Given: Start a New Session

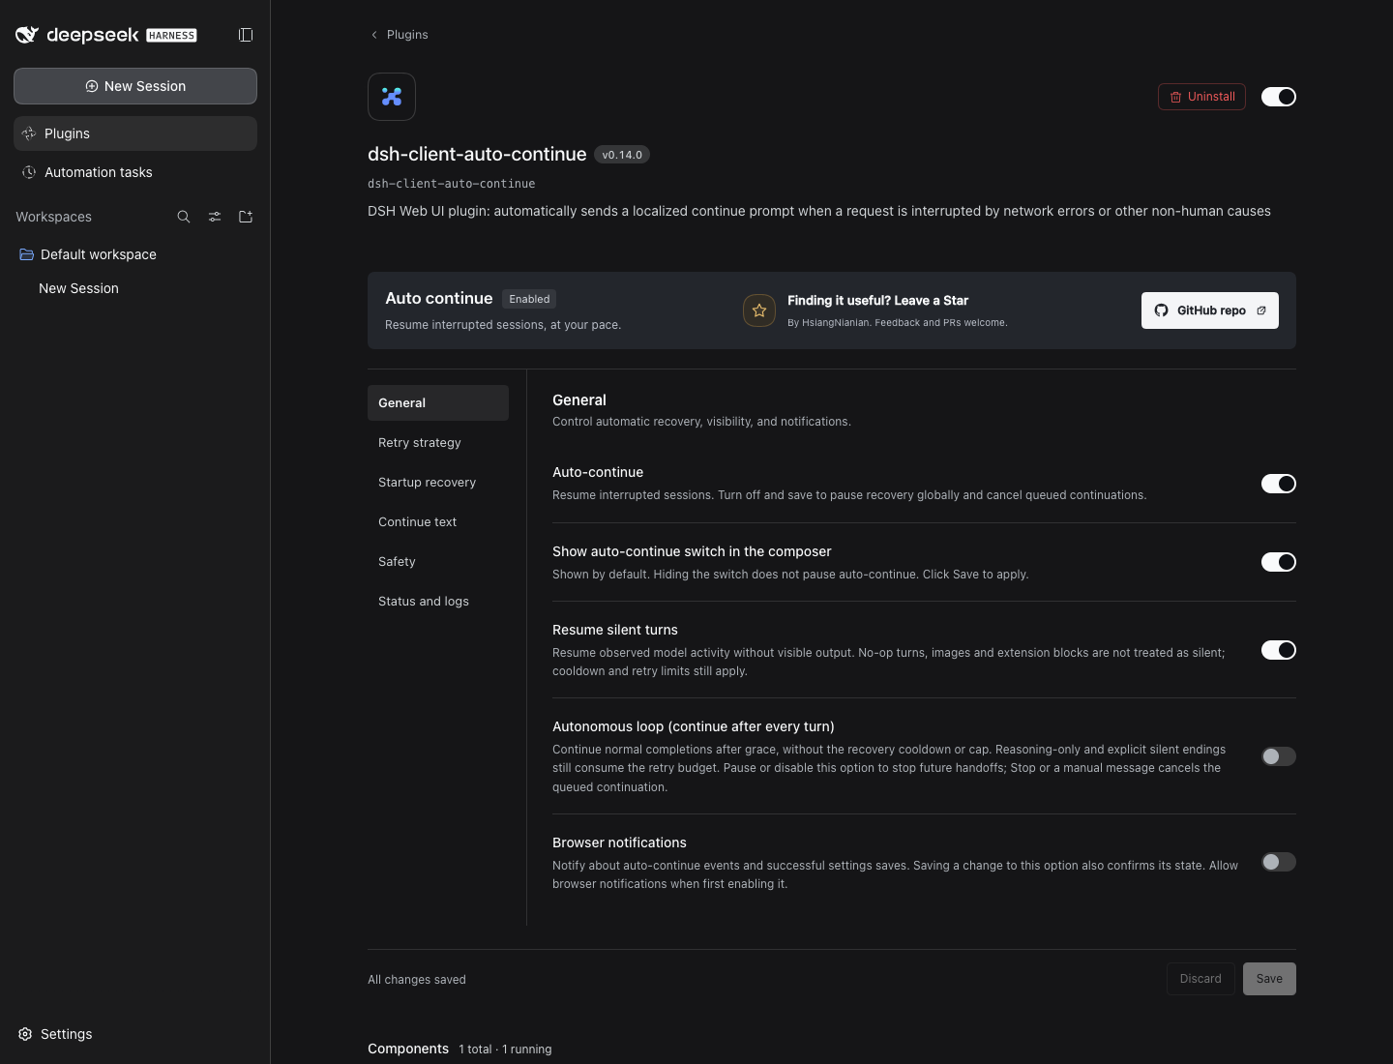Looking at the screenshot, I should click(135, 86).
